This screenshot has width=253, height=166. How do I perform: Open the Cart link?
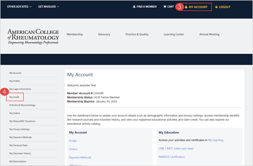pyautogui.click(x=169, y=7)
